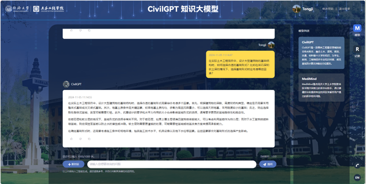The width and height of the screenshot is (366, 184).
Task: Open the Records panel via R icon
Action: [x=357, y=49]
